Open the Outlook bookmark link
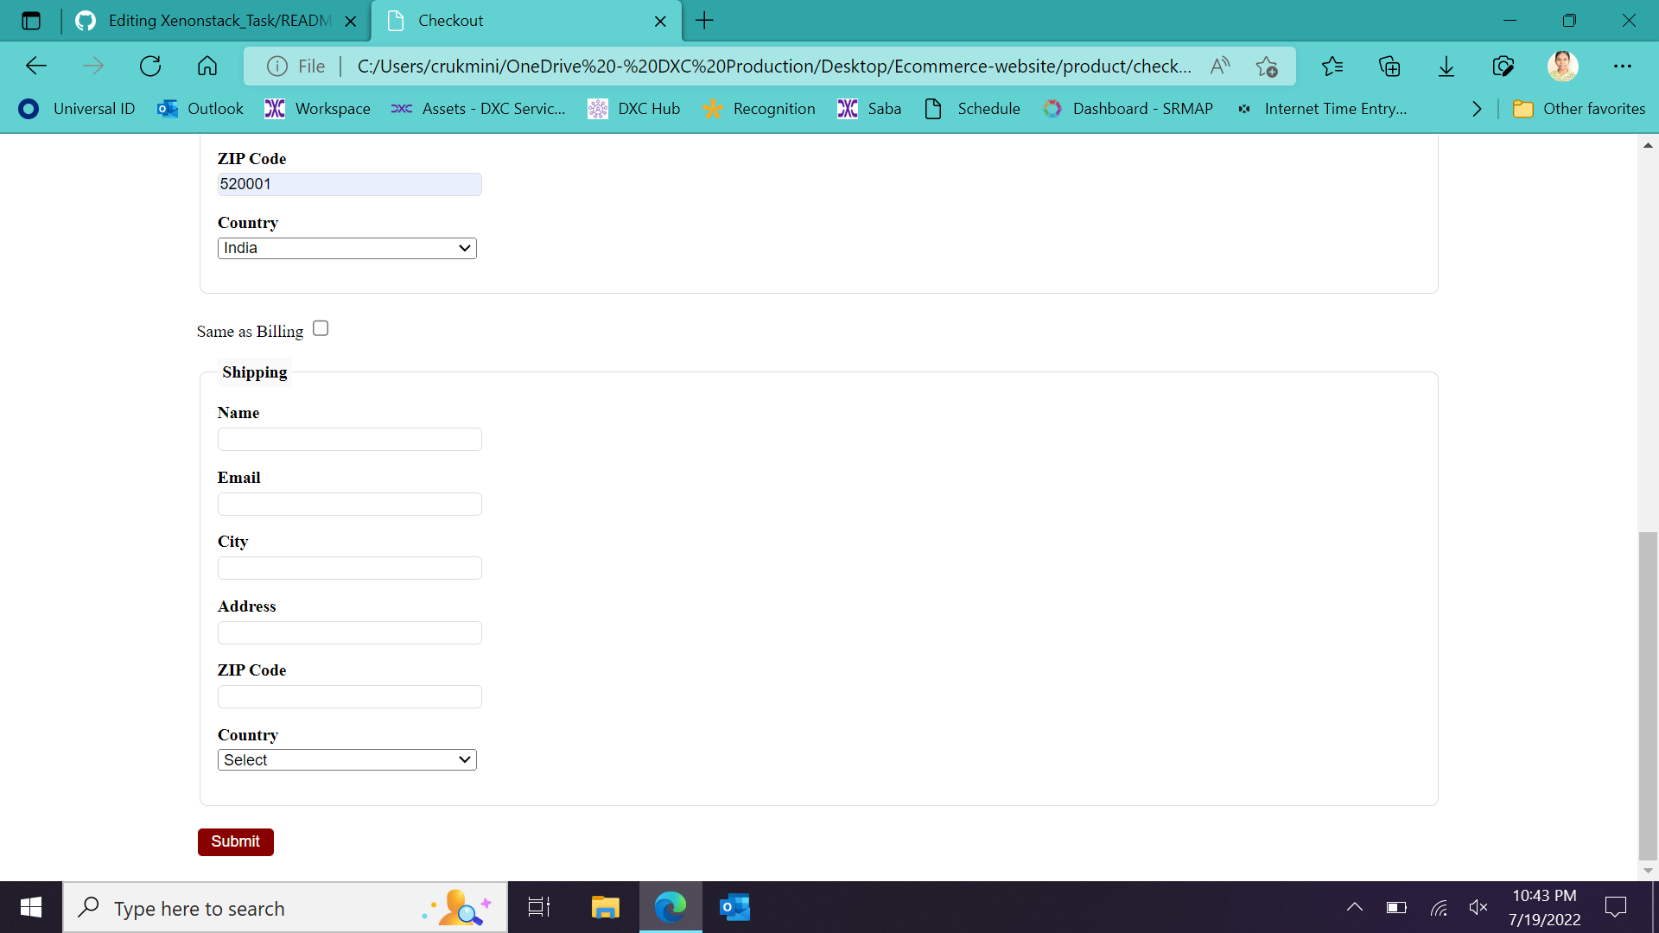The width and height of the screenshot is (1659, 933). (200, 109)
